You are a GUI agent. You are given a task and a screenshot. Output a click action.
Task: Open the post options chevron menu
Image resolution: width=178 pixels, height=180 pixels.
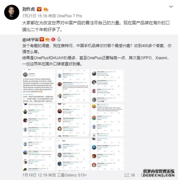point(171,7)
